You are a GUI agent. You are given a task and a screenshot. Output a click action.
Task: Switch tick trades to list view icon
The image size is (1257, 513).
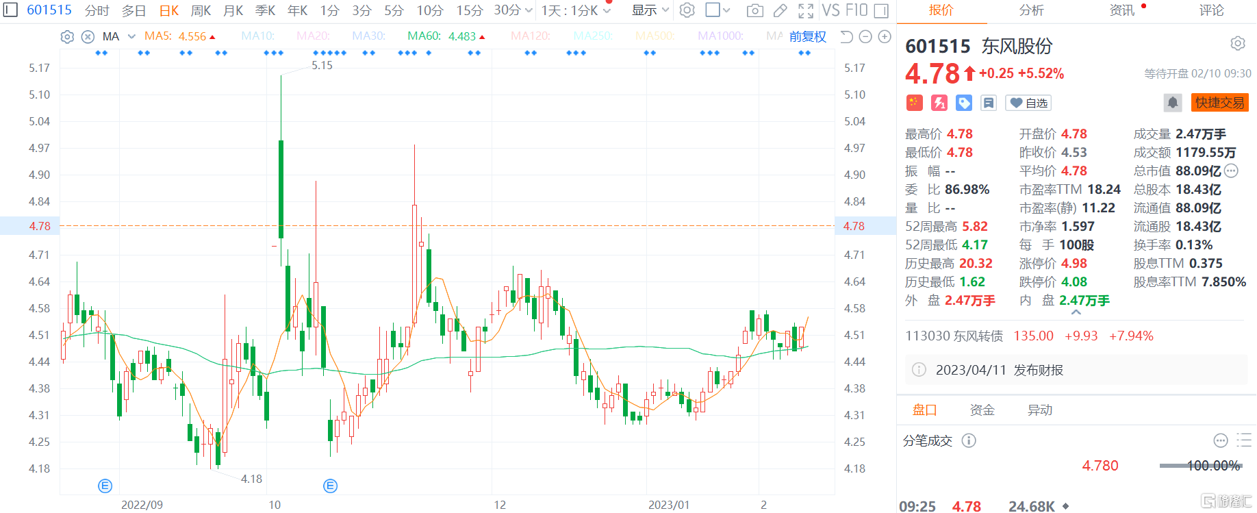(x=1244, y=440)
